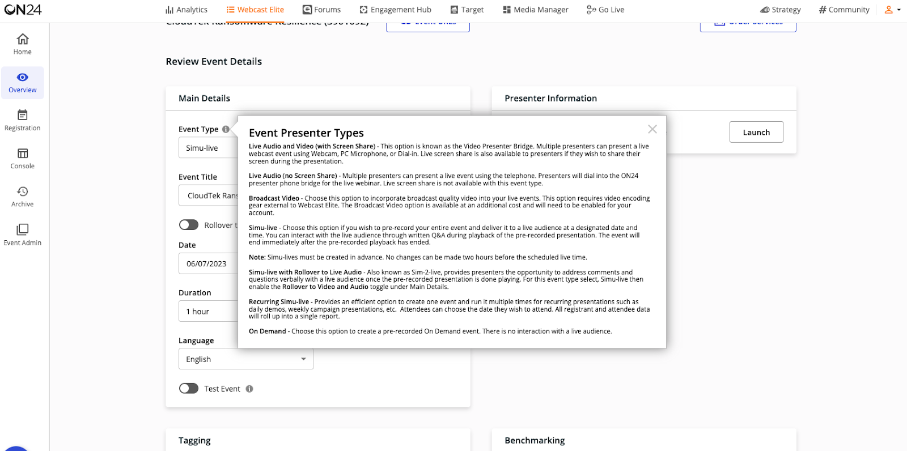Click the Tagging section heading
The height and width of the screenshot is (451, 907).
194,440
